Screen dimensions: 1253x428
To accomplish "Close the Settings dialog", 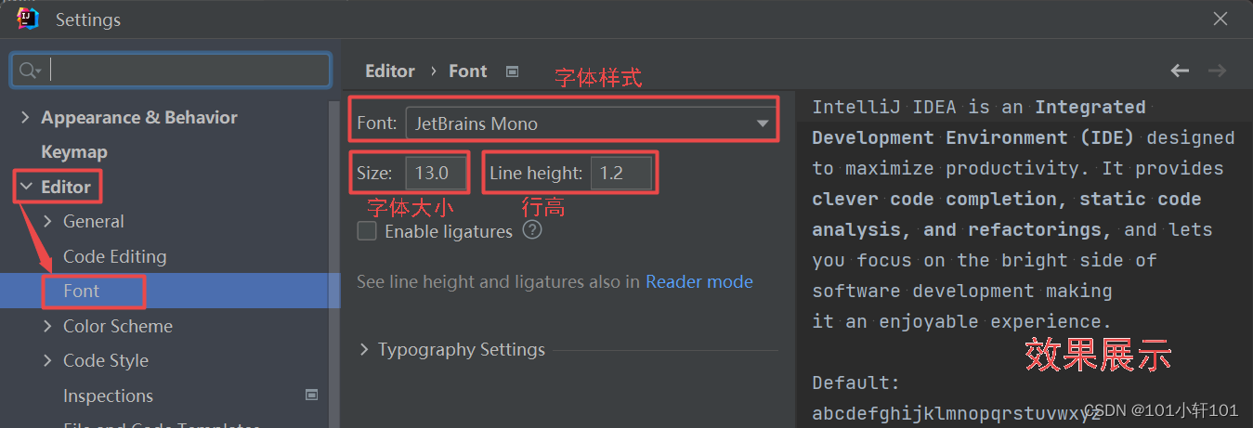I will pyautogui.click(x=1221, y=19).
